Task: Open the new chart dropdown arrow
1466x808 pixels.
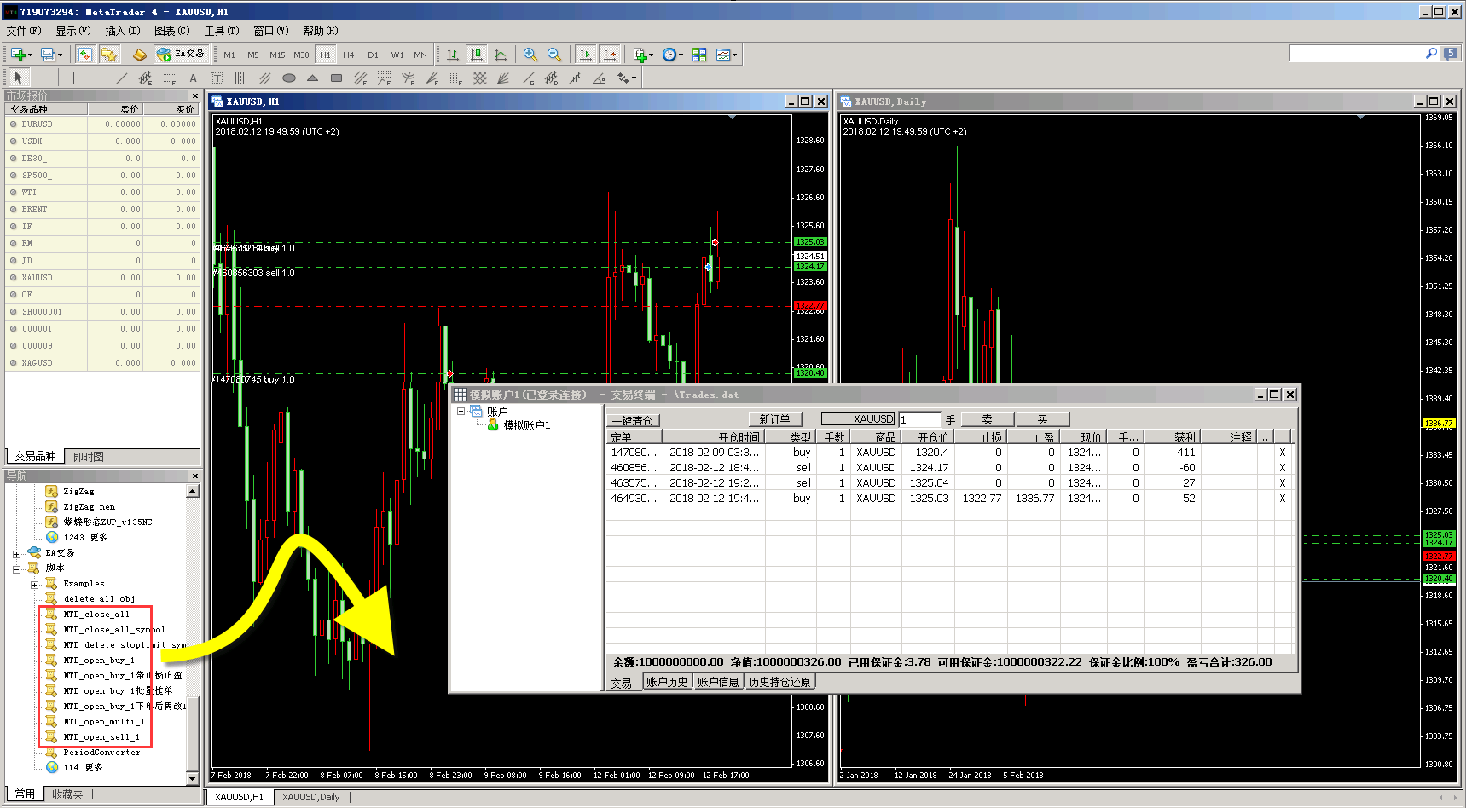Action: [x=30, y=55]
